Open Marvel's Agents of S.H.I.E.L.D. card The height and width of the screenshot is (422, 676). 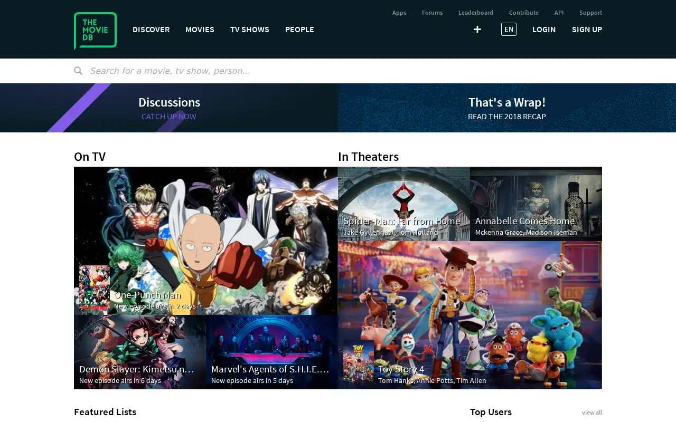272,352
